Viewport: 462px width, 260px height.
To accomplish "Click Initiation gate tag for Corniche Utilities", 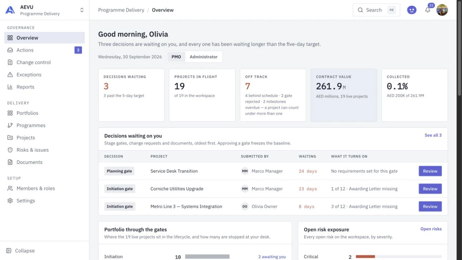I will (120, 189).
